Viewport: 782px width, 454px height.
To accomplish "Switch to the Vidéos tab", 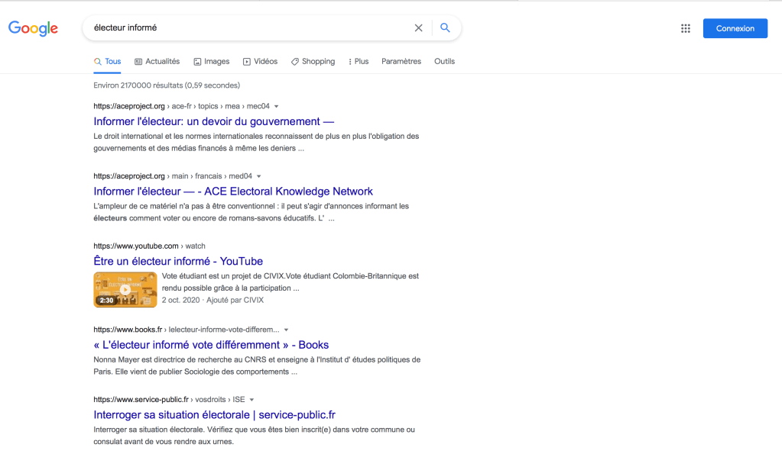I will click(260, 61).
